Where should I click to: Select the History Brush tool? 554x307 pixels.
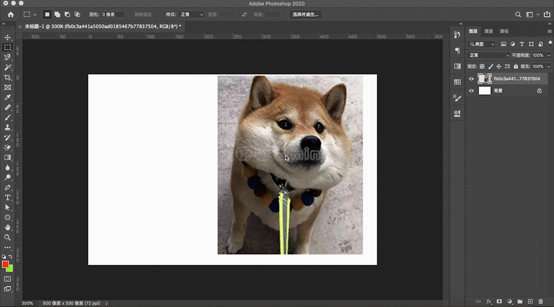[7, 137]
